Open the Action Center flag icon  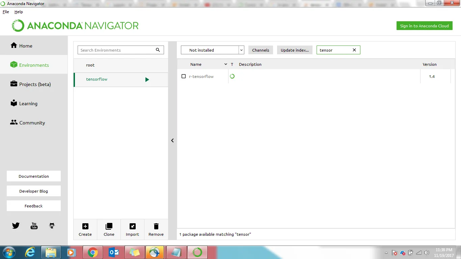[394, 253]
